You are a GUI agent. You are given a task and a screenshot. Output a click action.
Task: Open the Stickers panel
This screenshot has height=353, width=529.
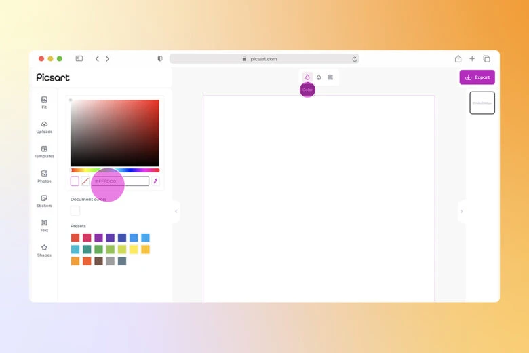pos(44,201)
